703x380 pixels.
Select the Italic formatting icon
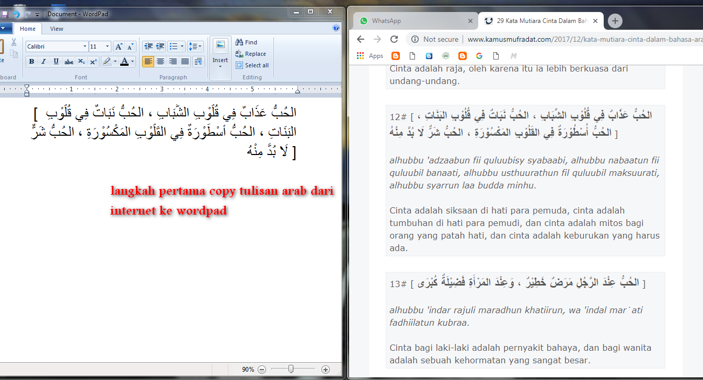coord(43,61)
